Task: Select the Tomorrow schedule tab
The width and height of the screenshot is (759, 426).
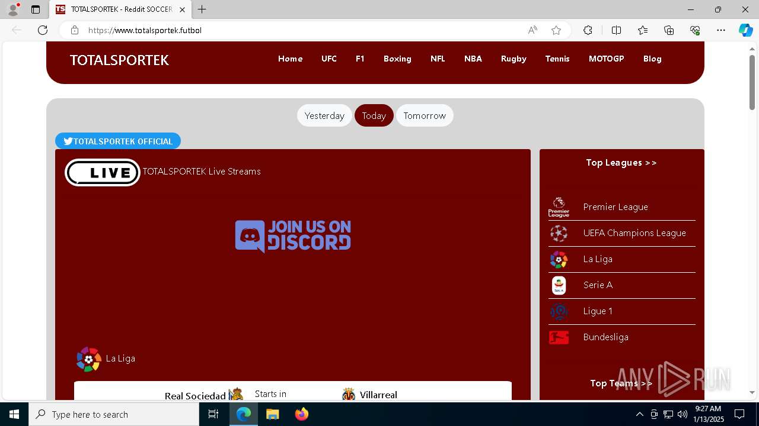Action: click(425, 115)
